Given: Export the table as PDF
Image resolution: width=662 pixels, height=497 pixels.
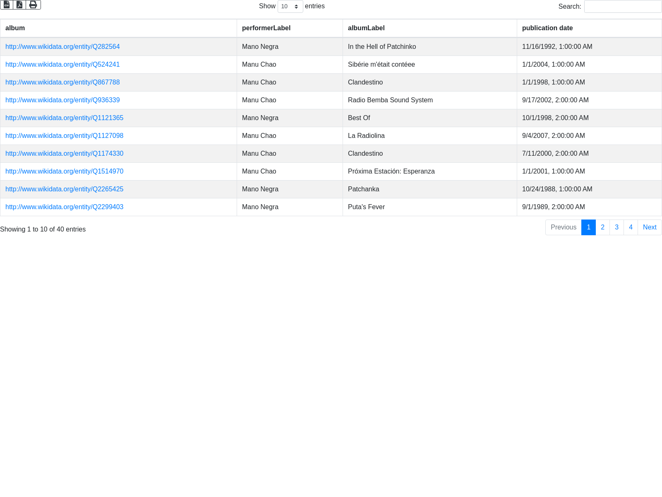Looking at the screenshot, I should [x=19, y=5].
